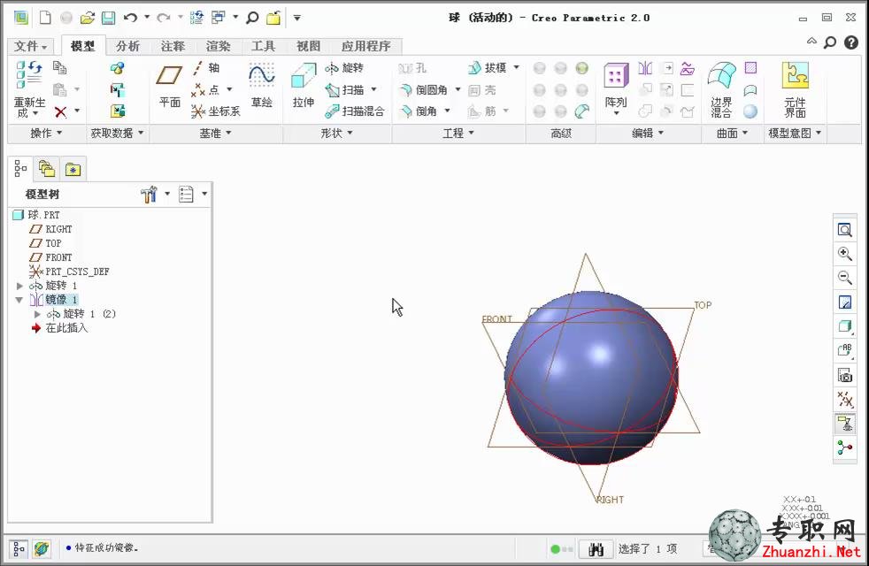The width and height of the screenshot is (869, 566).
Task: Create a datum Axis (轴)
Action: pos(205,68)
